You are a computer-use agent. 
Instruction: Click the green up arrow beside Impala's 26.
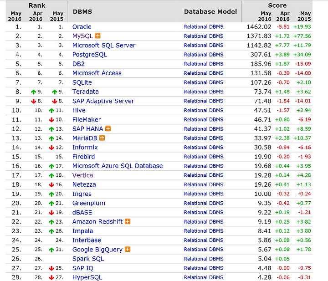[x=51, y=231]
